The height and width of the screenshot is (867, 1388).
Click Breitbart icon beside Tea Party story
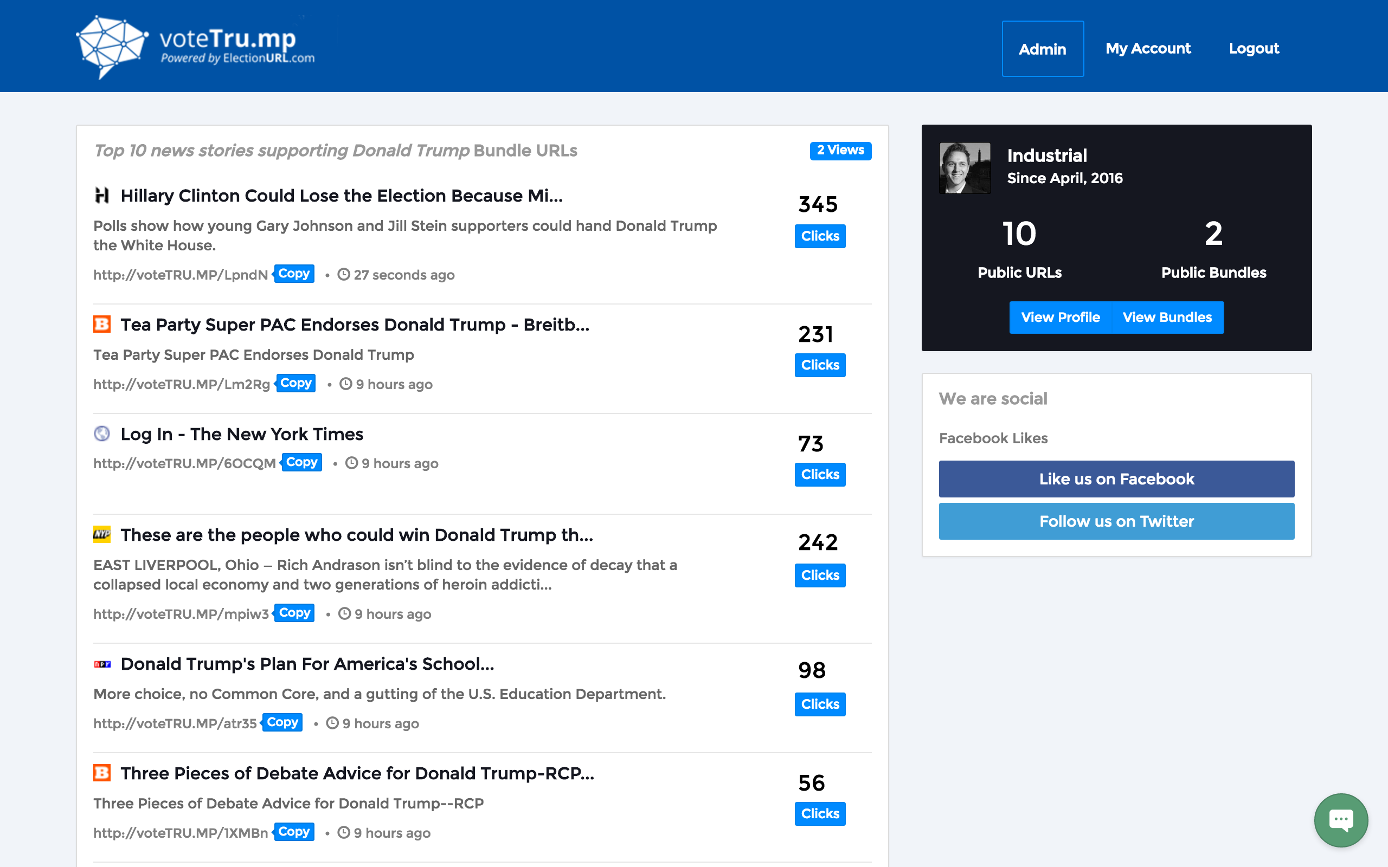click(x=101, y=325)
